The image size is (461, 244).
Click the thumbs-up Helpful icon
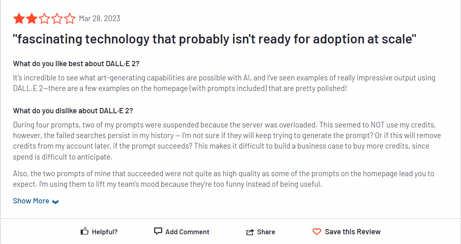[84, 231]
